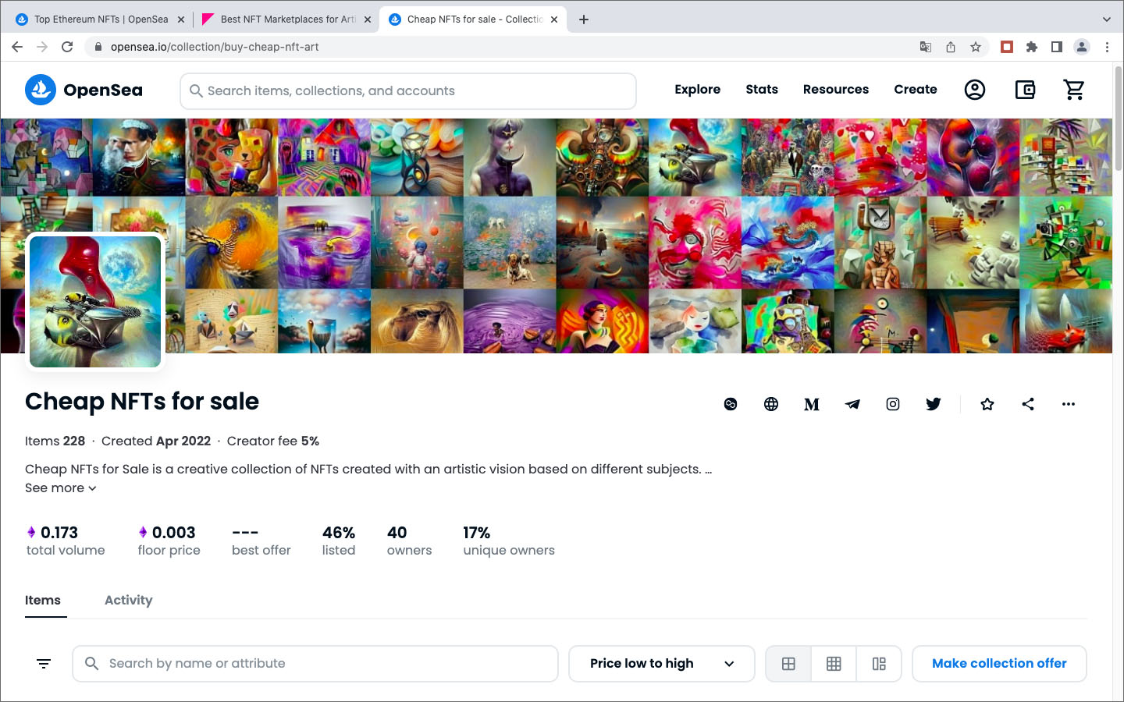Open the account profile icon
Screen dimensions: 1124x702
click(x=975, y=90)
